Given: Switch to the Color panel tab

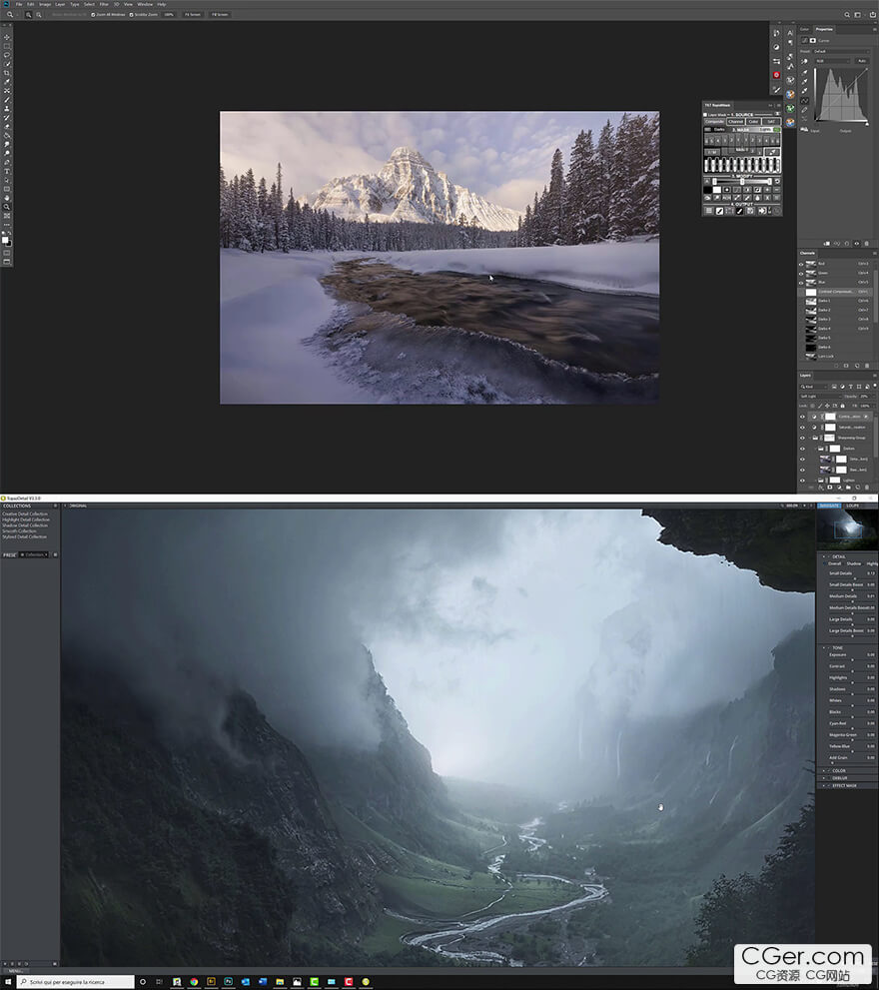Looking at the screenshot, I should tap(804, 29).
